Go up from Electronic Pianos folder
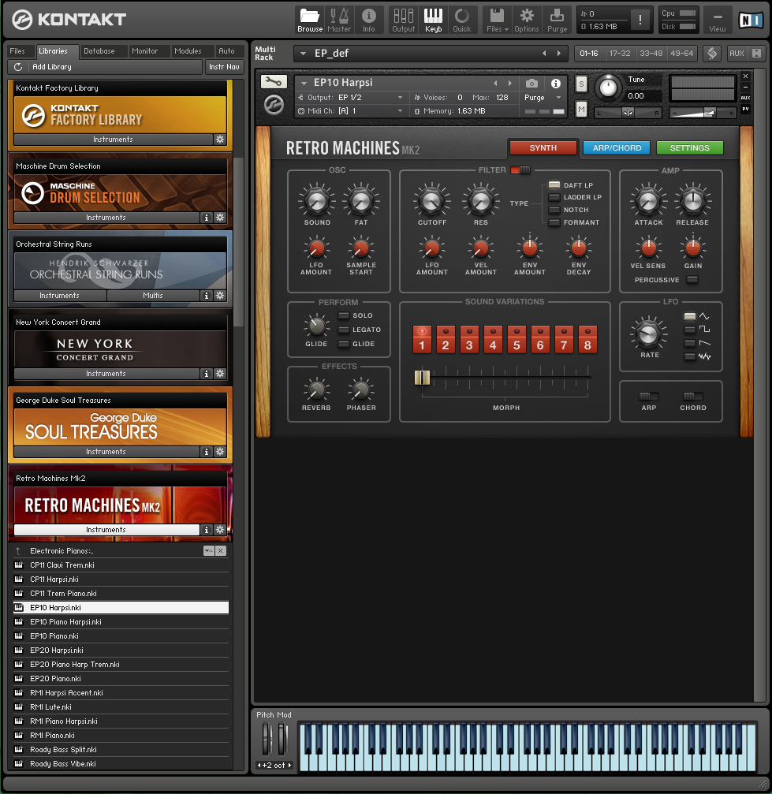 pos(18,551)
